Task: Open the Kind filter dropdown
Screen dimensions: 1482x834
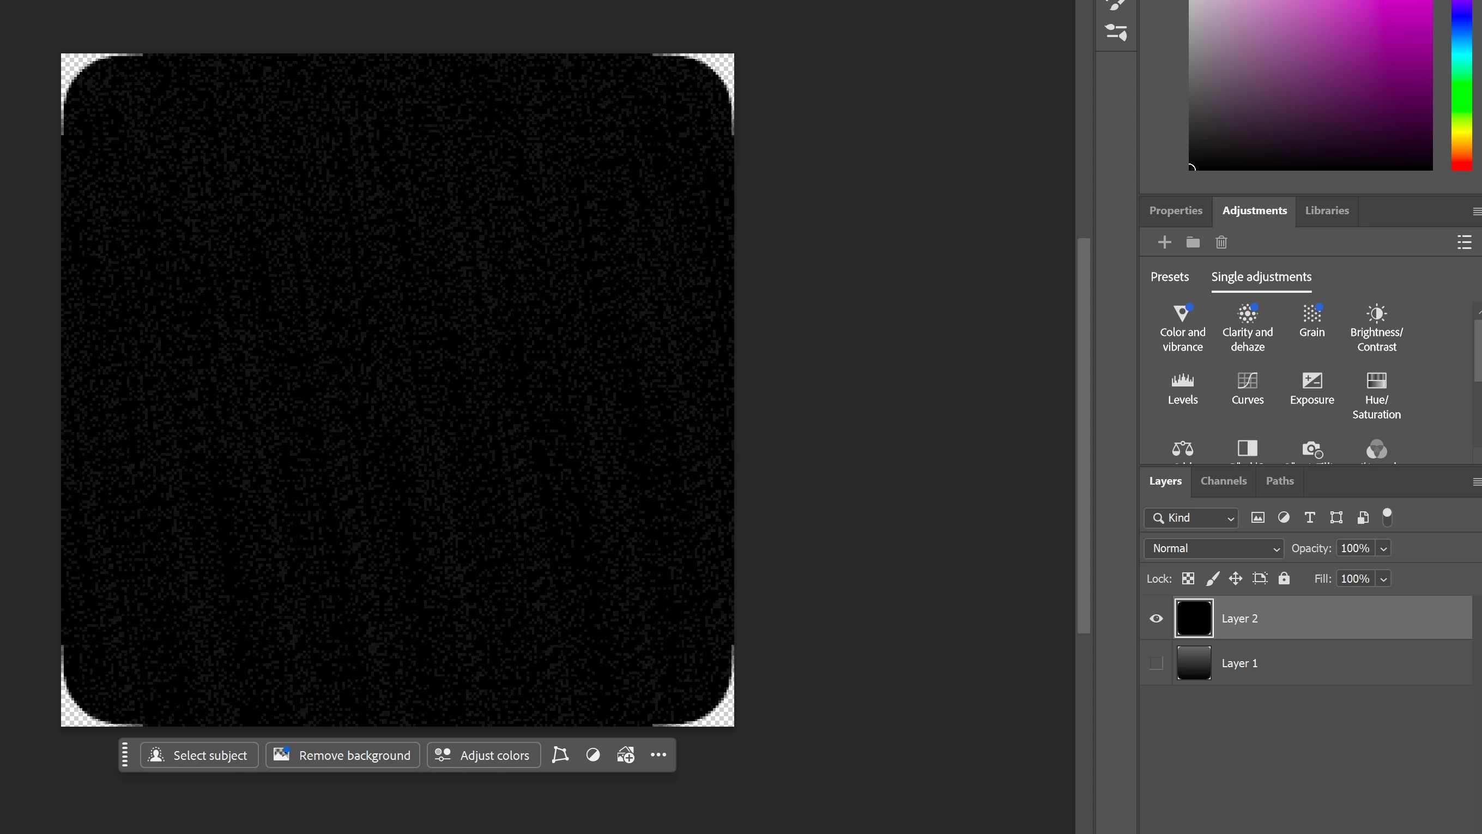Action: pos(1191,518)
